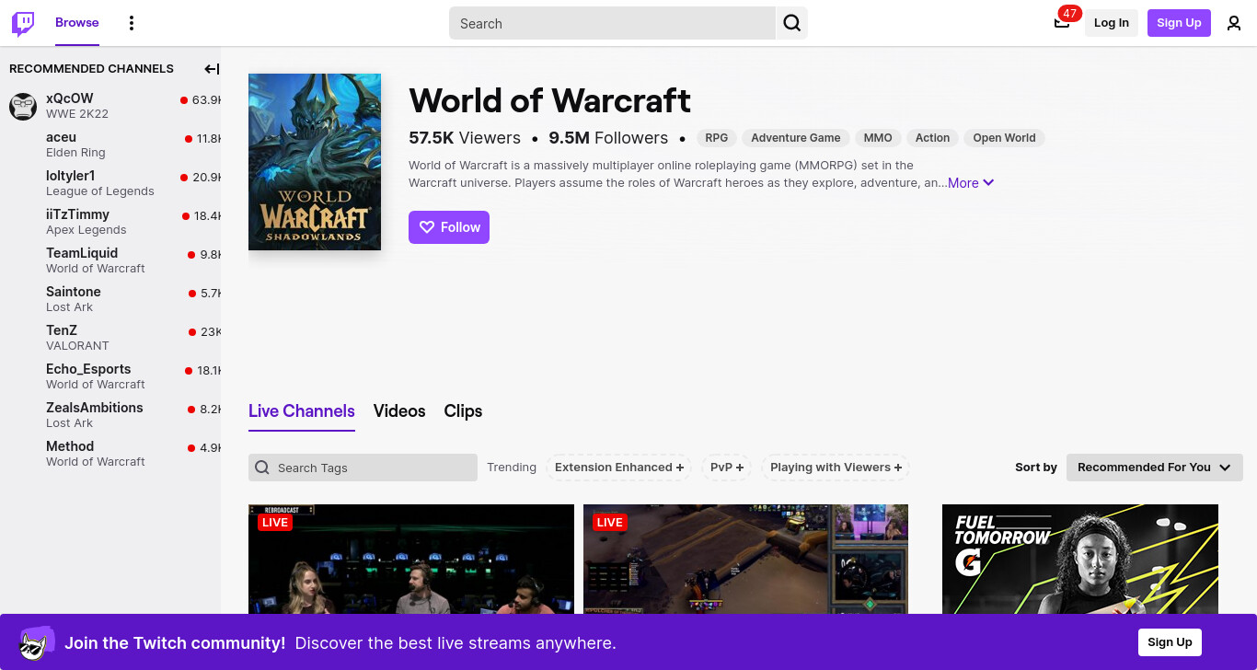Switch to the Clips tab
The width and height of the screenshot is (1257, 670).
[463, 411]
